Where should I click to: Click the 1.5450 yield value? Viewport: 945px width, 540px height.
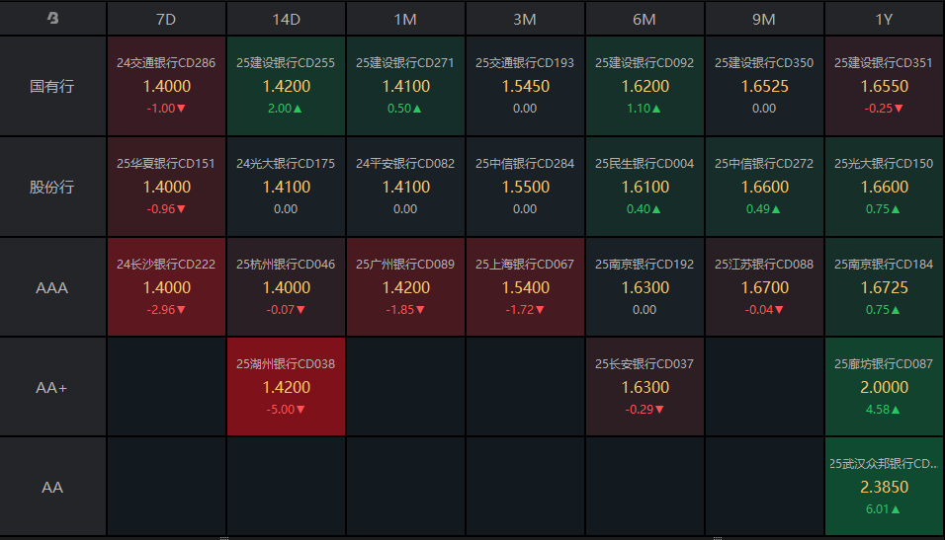coord(526,86)
